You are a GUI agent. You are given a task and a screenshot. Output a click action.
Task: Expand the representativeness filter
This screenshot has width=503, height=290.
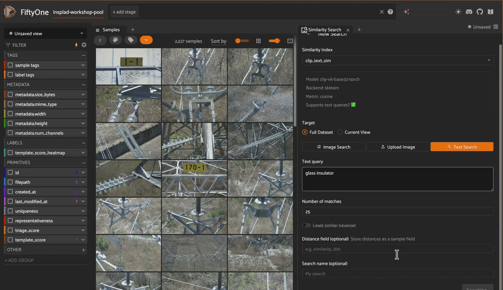click(x=83, y=221)
